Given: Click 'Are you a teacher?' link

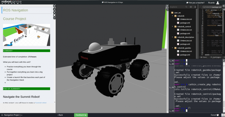Looking at the screenshot, I should pos(195,3).
